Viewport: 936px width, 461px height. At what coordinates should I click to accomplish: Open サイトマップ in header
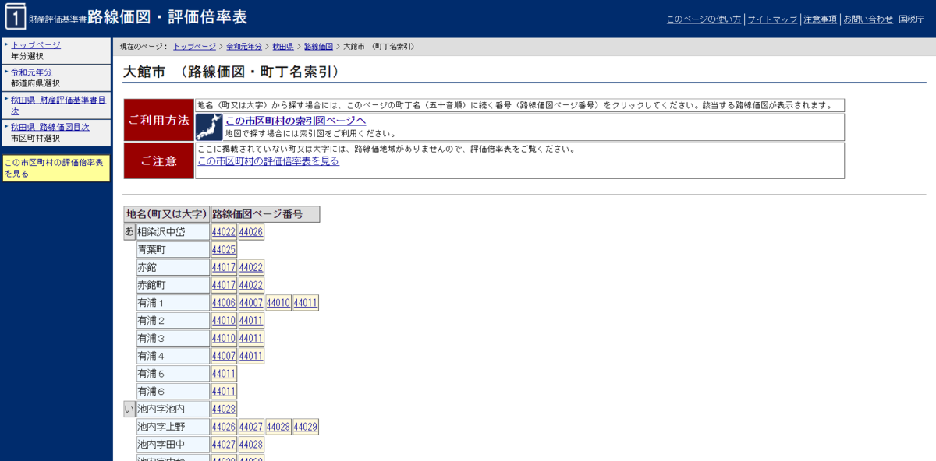[x=772, y=19]
